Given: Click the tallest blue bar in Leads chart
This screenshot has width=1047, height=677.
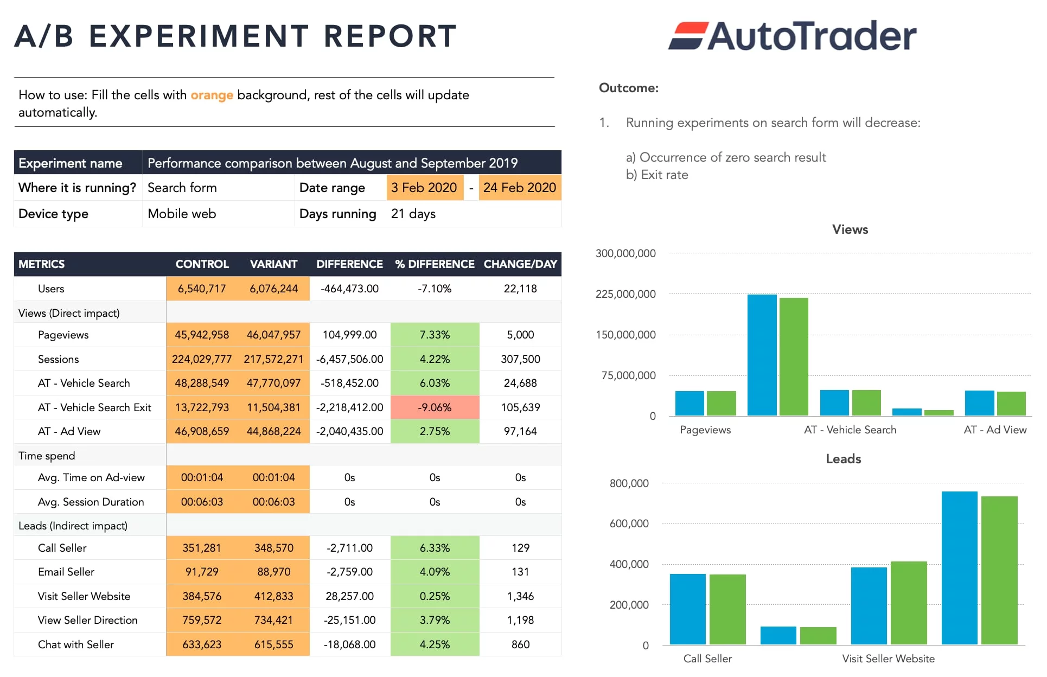Looking at the screenshot, I should [x=959, y=567].
